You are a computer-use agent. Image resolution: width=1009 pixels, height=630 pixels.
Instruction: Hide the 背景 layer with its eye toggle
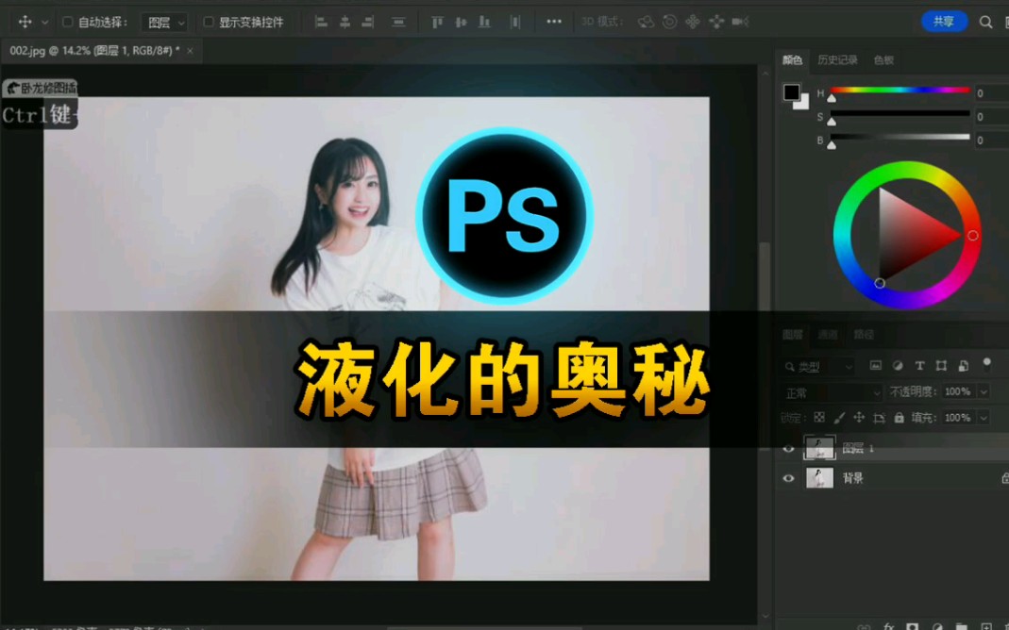pyautogui.click(x=789, y=478)
